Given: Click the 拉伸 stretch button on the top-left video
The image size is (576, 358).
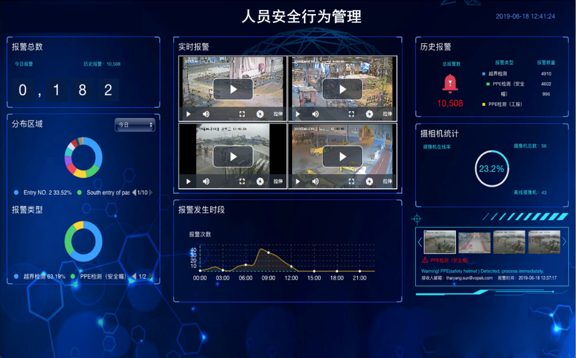Looking at the screenshot, I should (x=277, y=114).
